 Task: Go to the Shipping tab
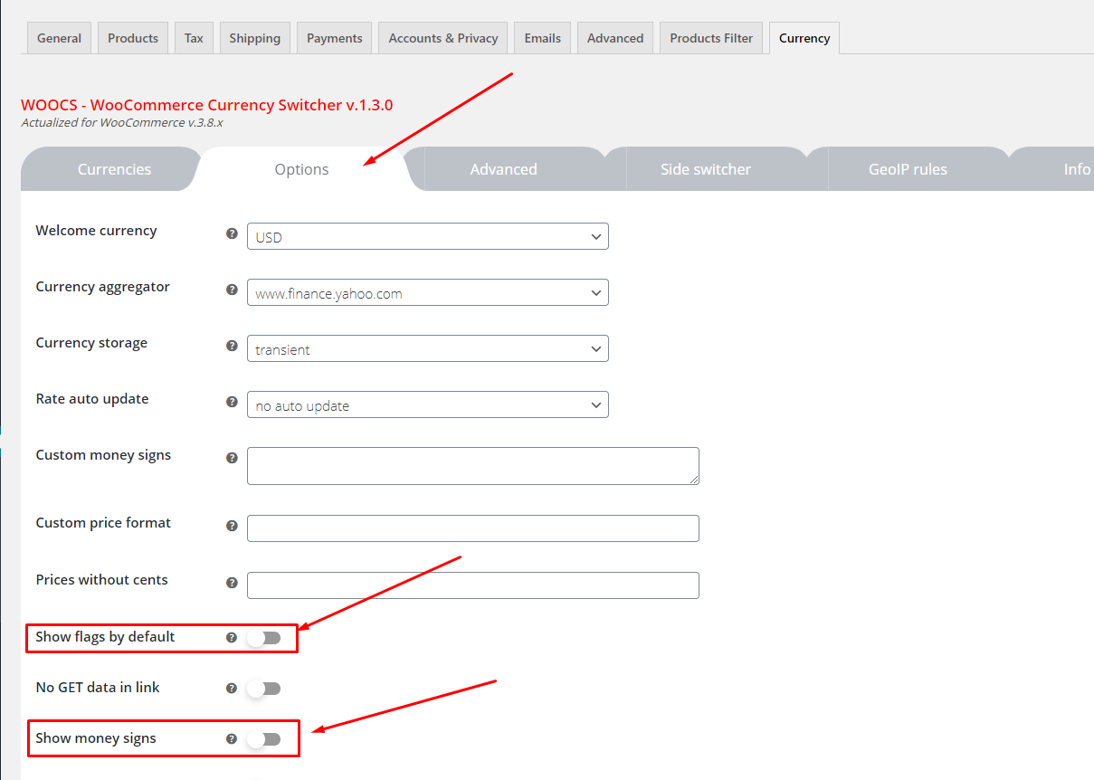tap(255, 38)
